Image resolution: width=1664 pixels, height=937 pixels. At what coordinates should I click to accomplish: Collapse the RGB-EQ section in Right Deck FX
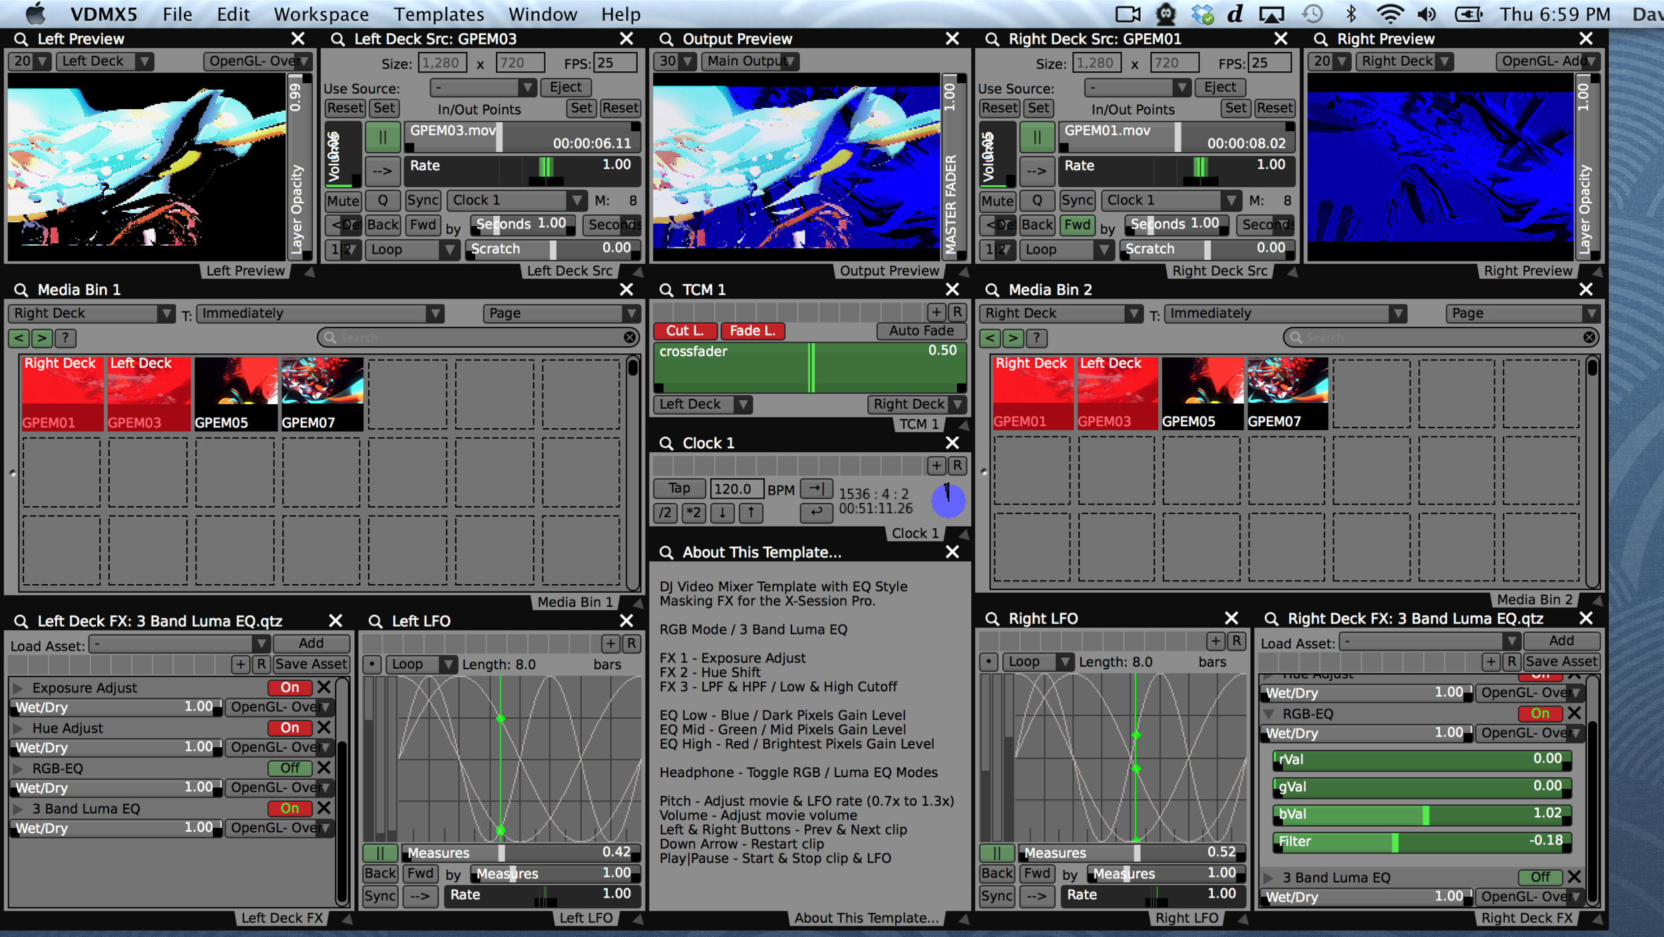coord(1269,714)
